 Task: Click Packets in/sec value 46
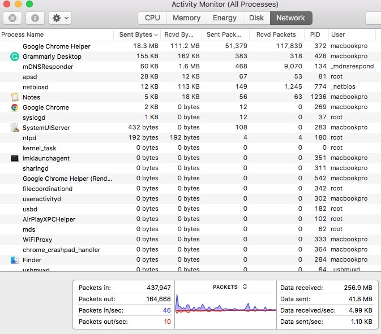pos(166,310)
